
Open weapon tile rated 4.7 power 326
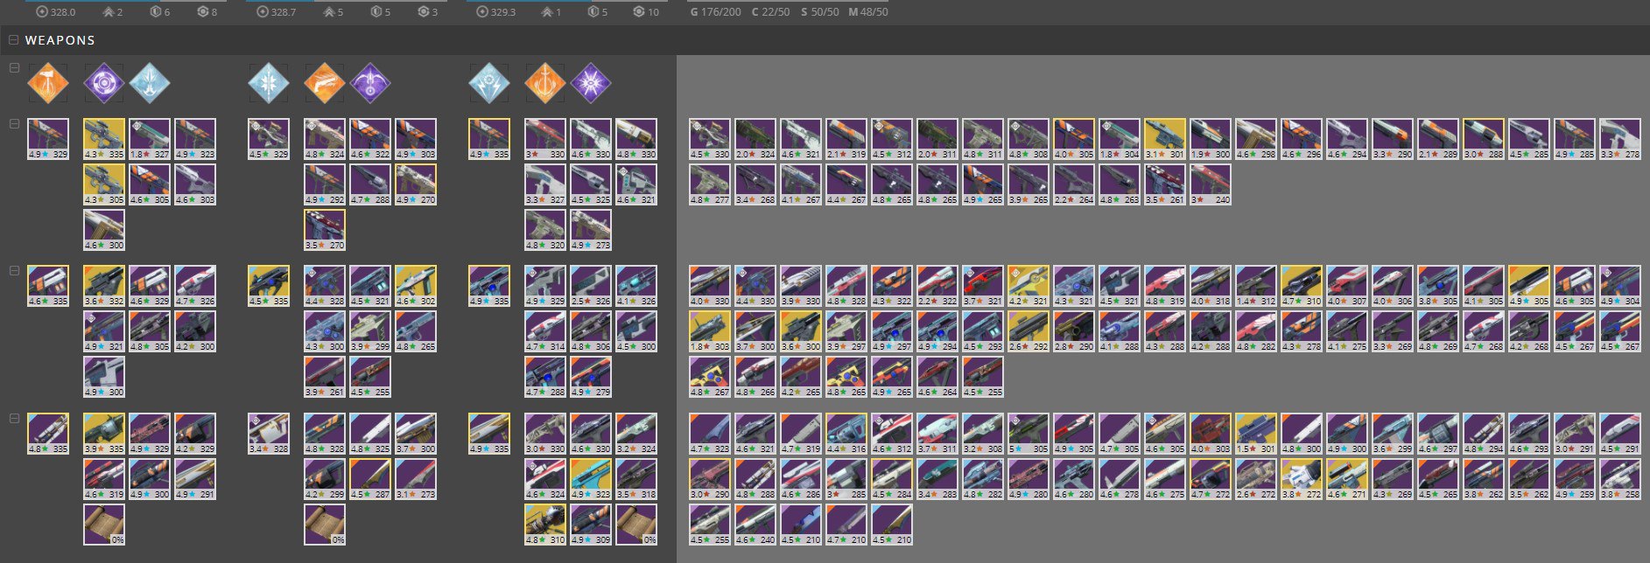195,286
